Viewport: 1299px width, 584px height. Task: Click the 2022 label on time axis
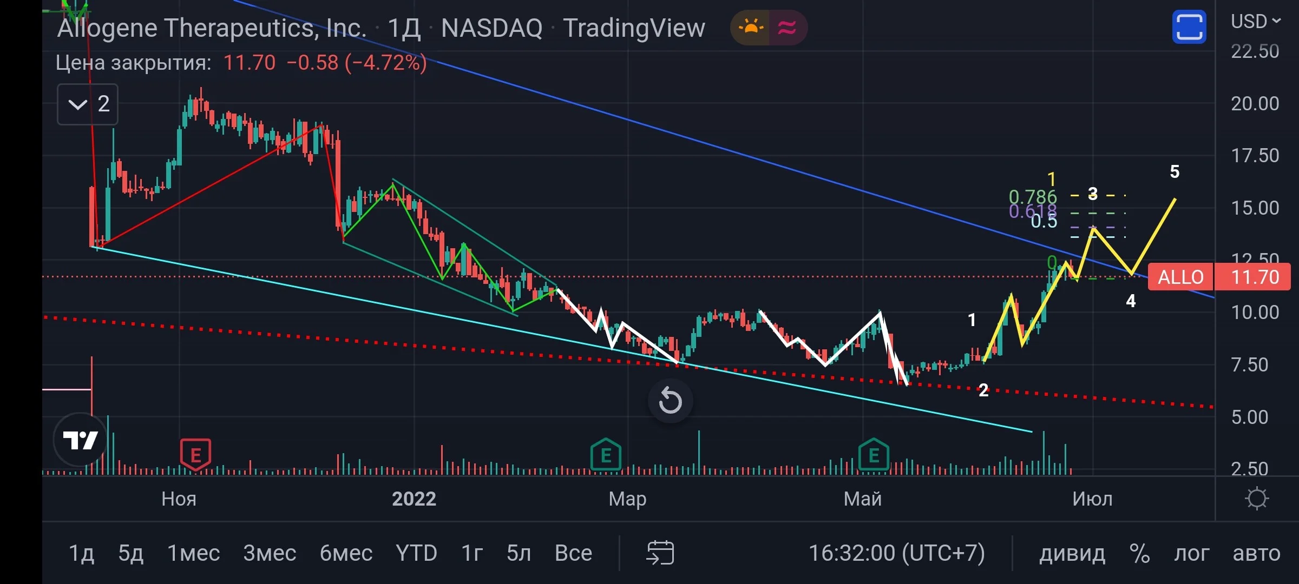click(414, 499)
